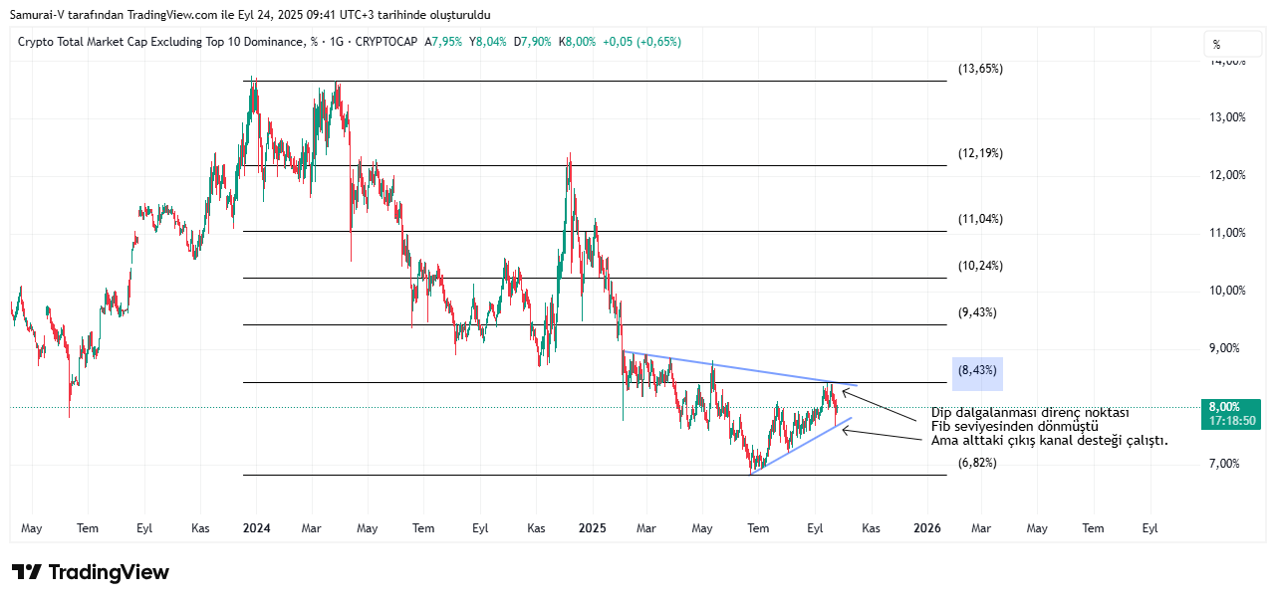This screenshot has width=1276, height=602.
Task: Click the 2025 label on the time axis
Action: coord(592,528)
